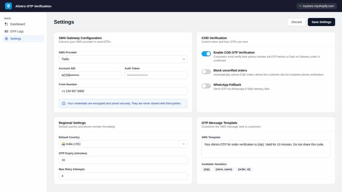Open the mystore.myshopify.com store selector

(316, 6)
